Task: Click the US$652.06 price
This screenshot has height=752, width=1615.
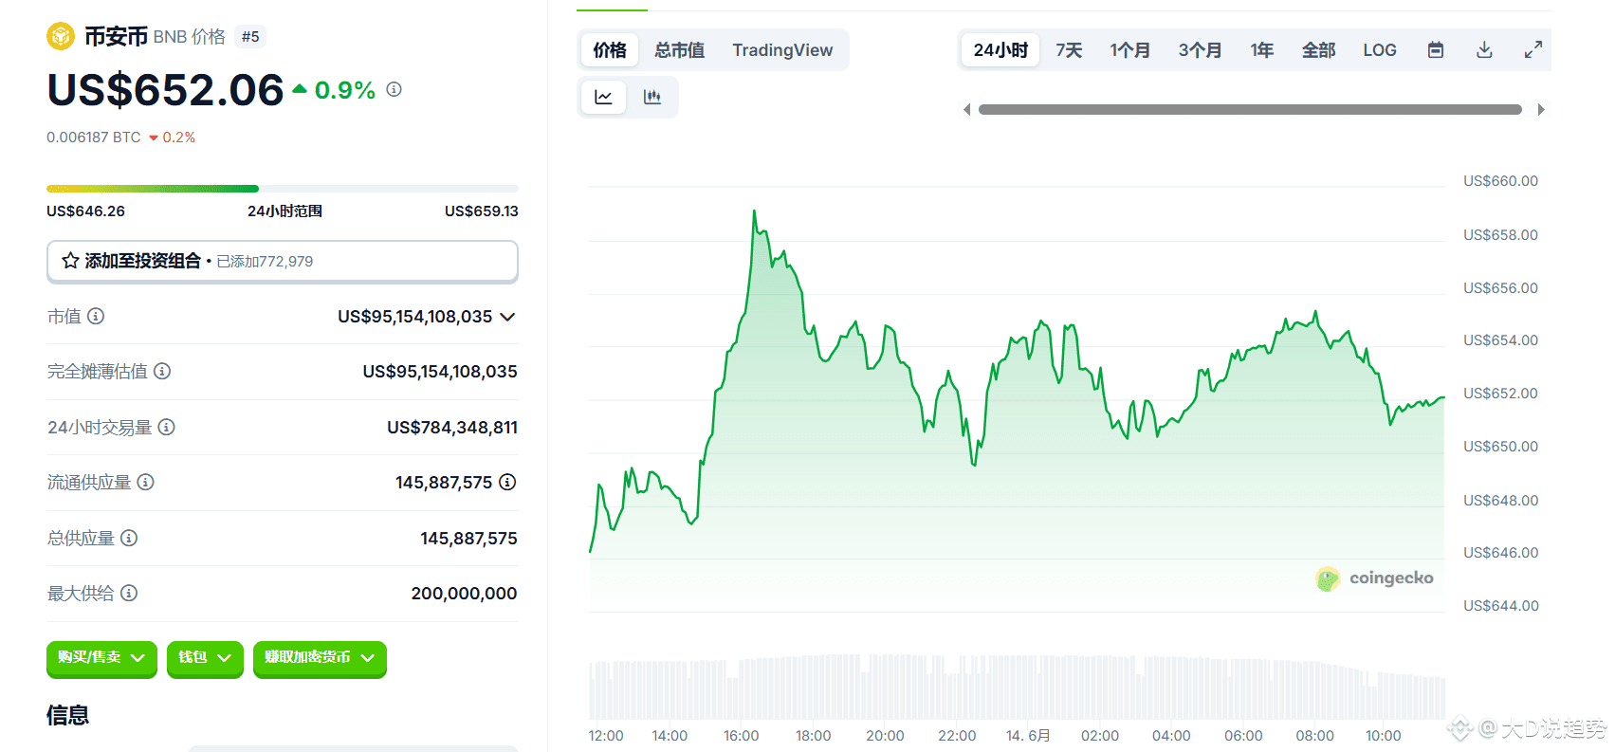Action: coord(166,90)
